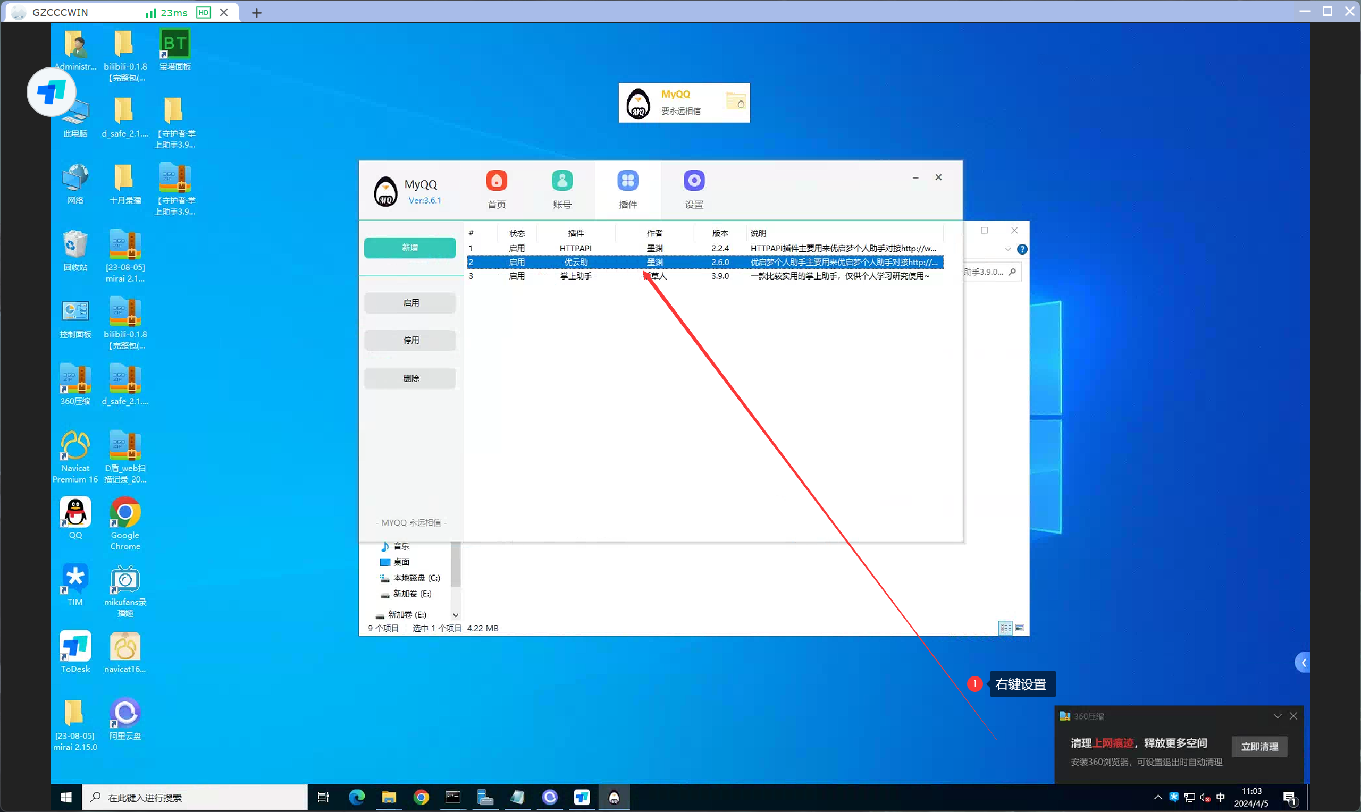Click the Explorer search box
The height and width of the screenshot is (812, 1361).
tap(991, 272)
